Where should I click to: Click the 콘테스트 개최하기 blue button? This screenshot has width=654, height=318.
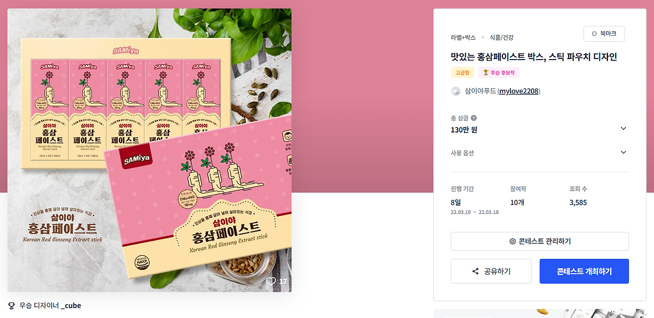tap(584, 271)
